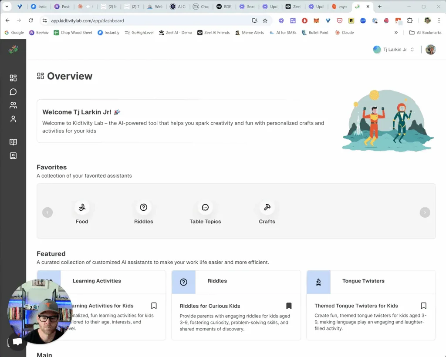The image size is (446, 357).
Task: Open the All Bookmarks folder
Action: 425,33
